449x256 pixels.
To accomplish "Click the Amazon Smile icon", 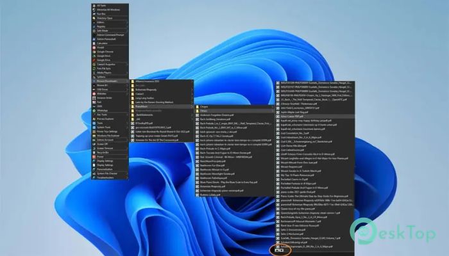I will pyautogui.click(x=94, y=98).
